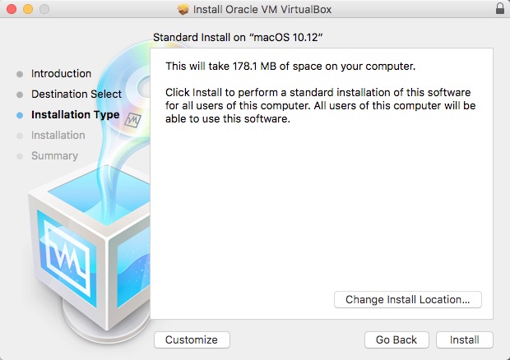Image resolution: width=510 pixels, height=360 pixels.
Task: Click the small VM badge beside Installation Type
Action: [132, 118]
